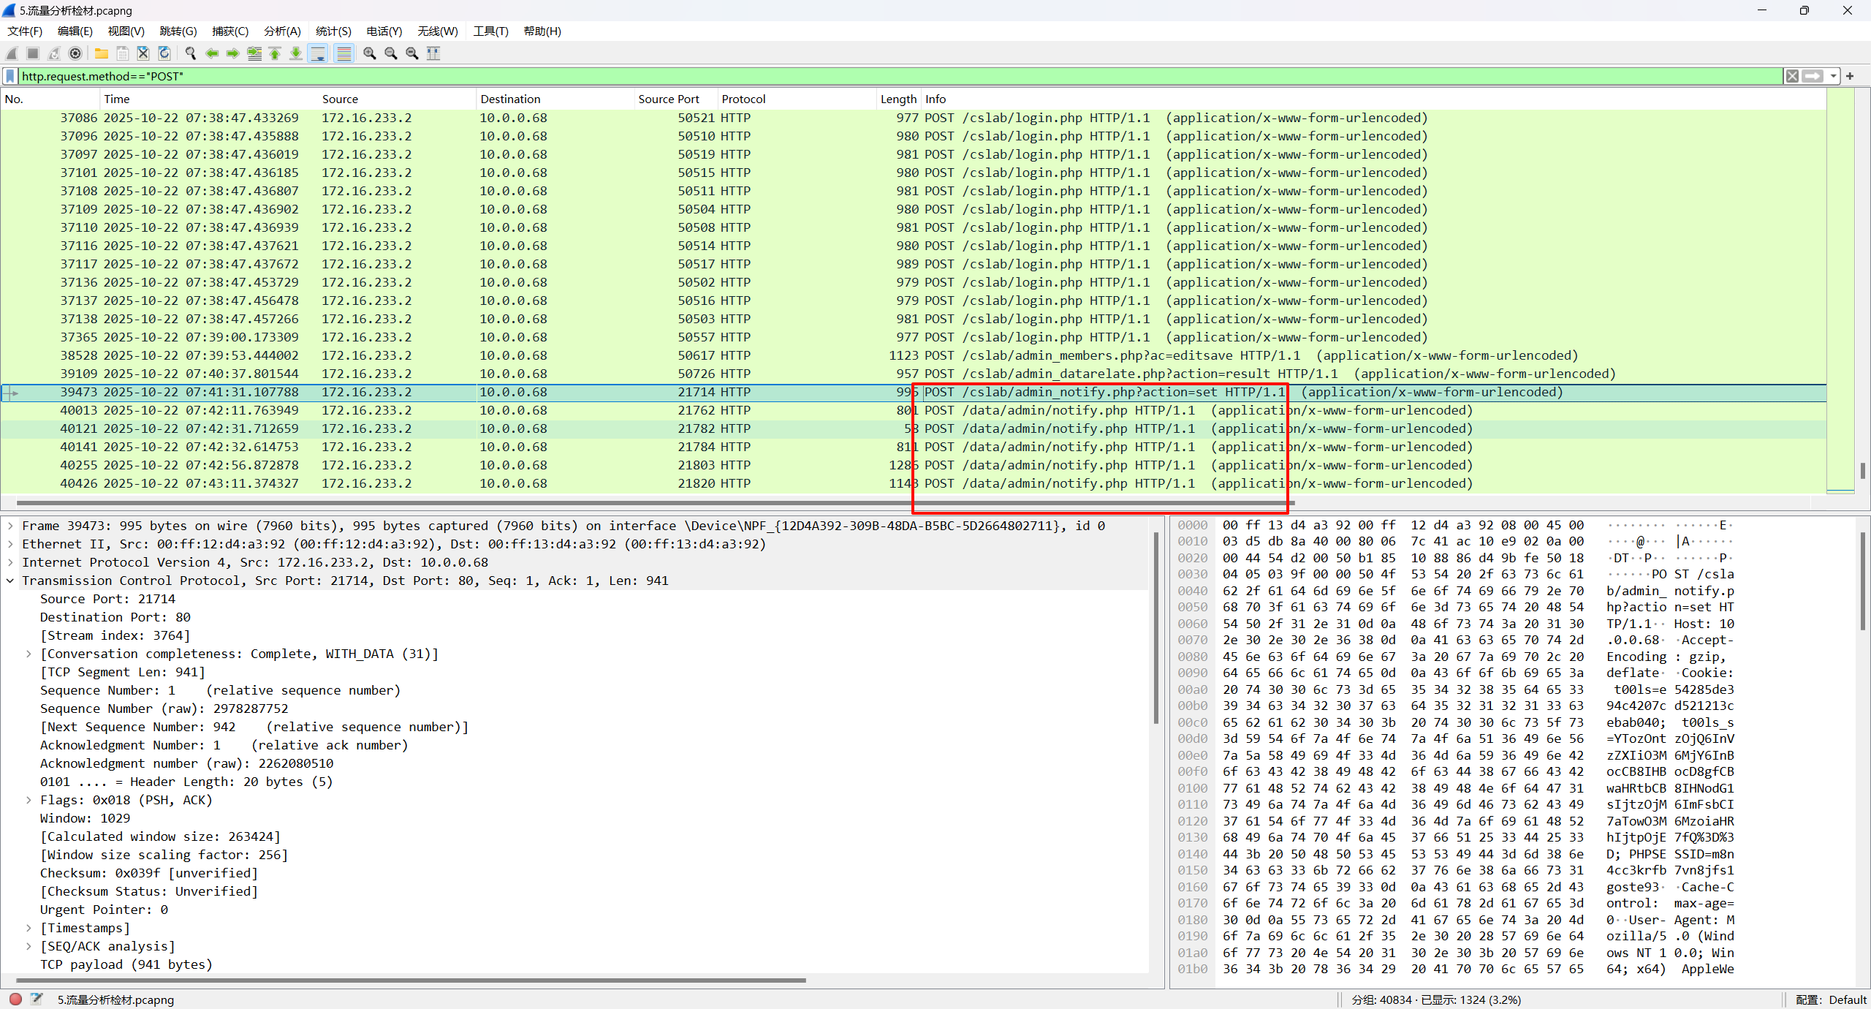This screenshot has width=1871, height=1009.
Task: Click the find packet magnifier icon
Action: pos(191,53)
